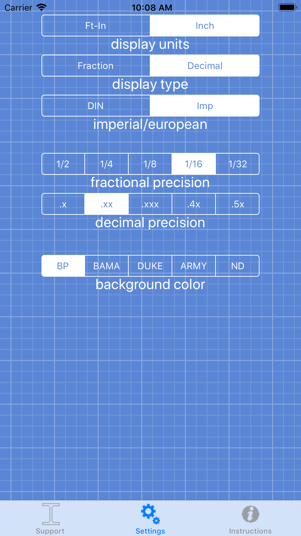Select Inch display units
Screen dimensions: 301x536
pos(205,26)
